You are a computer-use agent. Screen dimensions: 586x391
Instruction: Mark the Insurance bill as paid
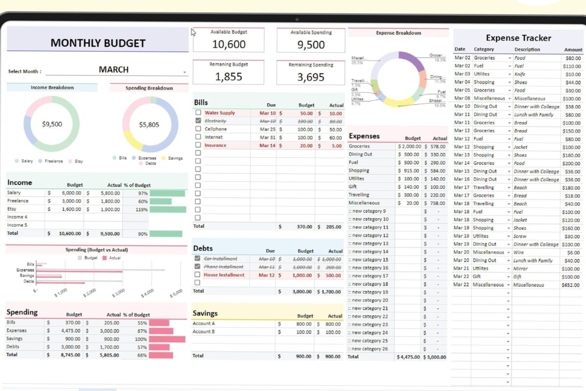click(198, 145)
